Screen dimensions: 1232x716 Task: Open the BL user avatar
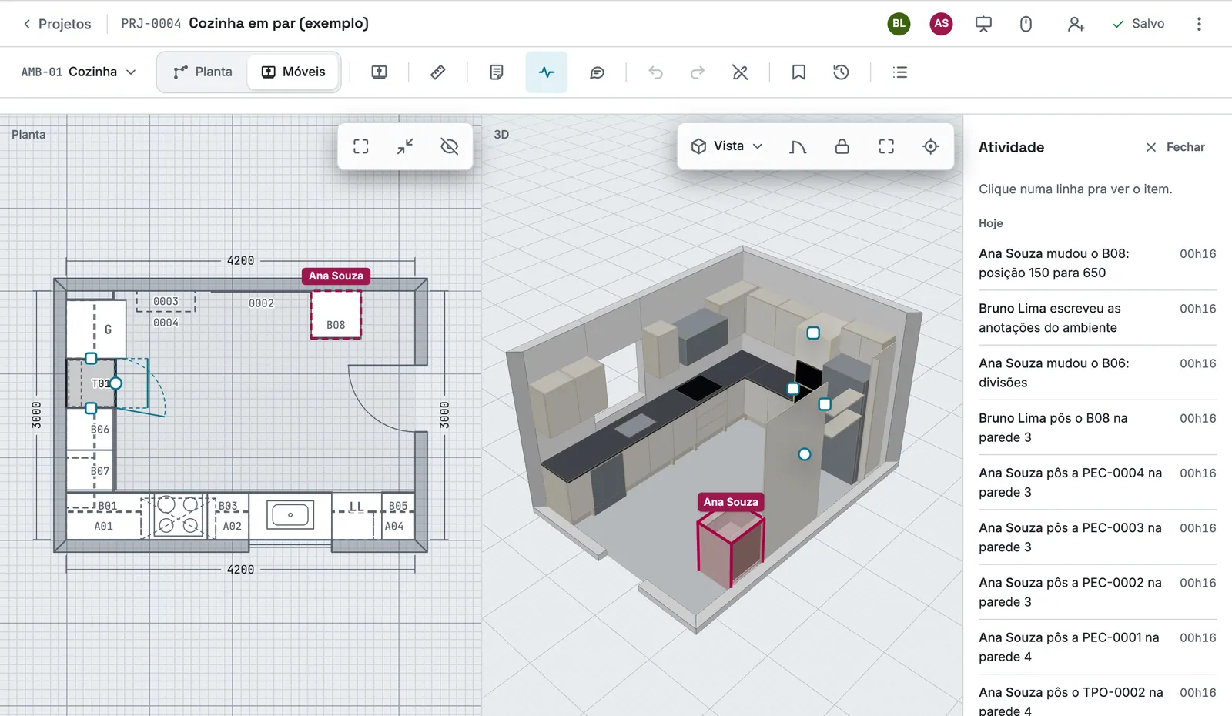click(899, 24)
